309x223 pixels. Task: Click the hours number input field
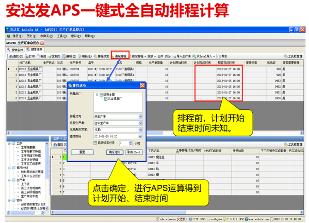pyautogui.click(x=124, y=143)
